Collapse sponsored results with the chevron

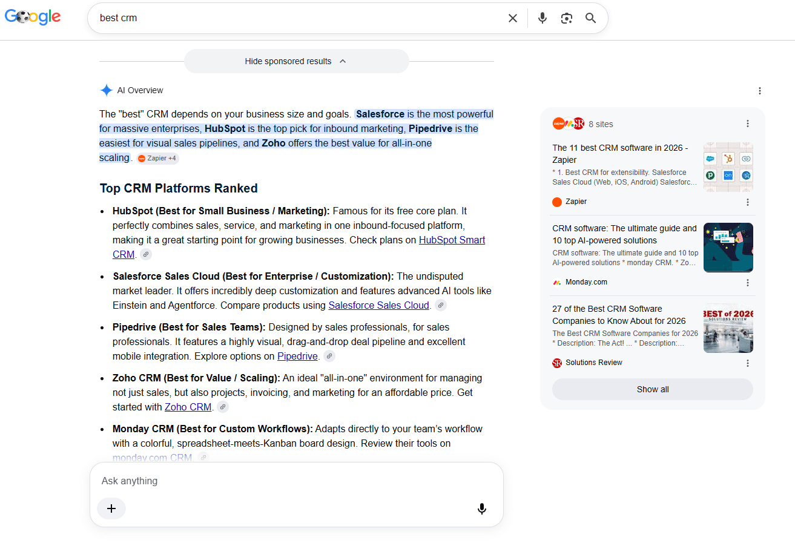(343, 61)
